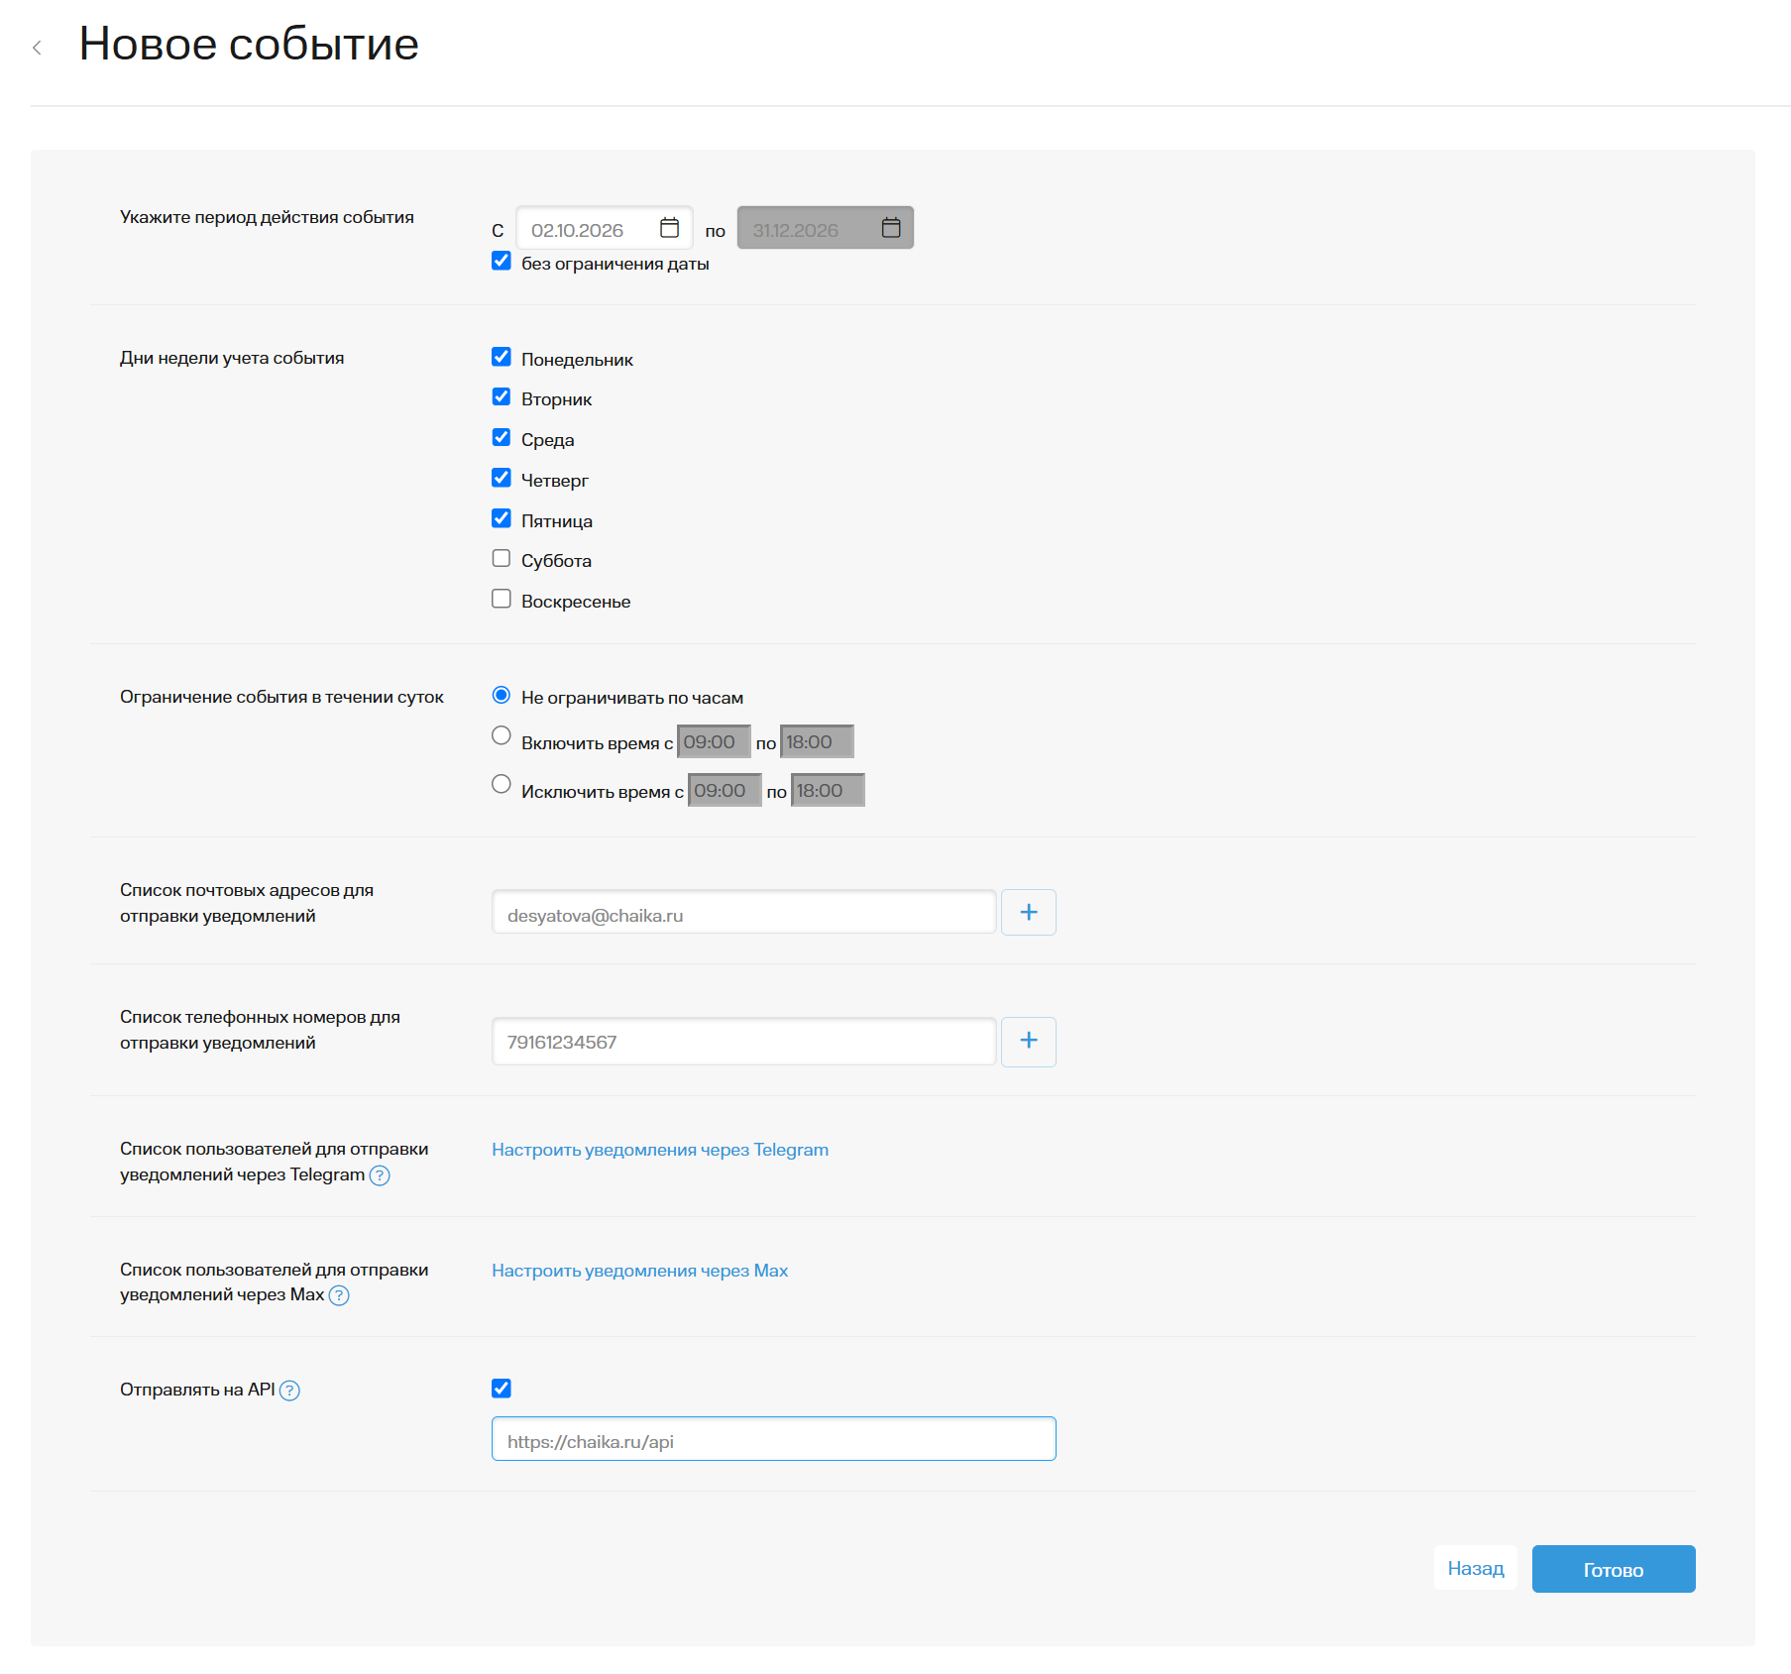Uncheck the Понедельник checkbox

pyautogui.click(x=502, y=357)
